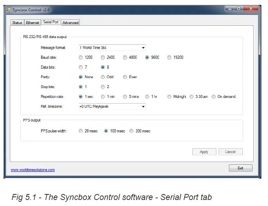Click the Syncbox Control title bar icon
The width and height of the screenshot is (268, 206).
8,10
